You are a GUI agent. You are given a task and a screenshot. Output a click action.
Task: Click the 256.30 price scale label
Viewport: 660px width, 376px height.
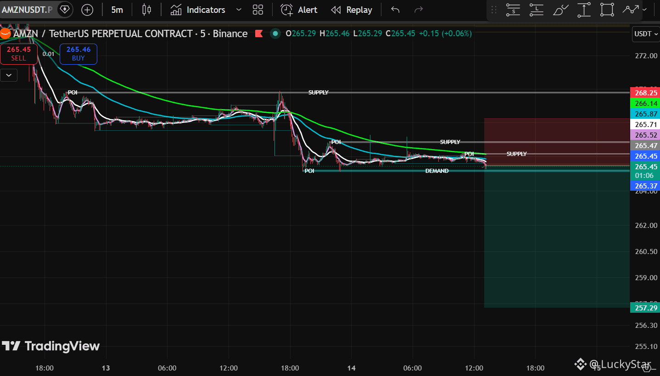(x=646, y=326)
